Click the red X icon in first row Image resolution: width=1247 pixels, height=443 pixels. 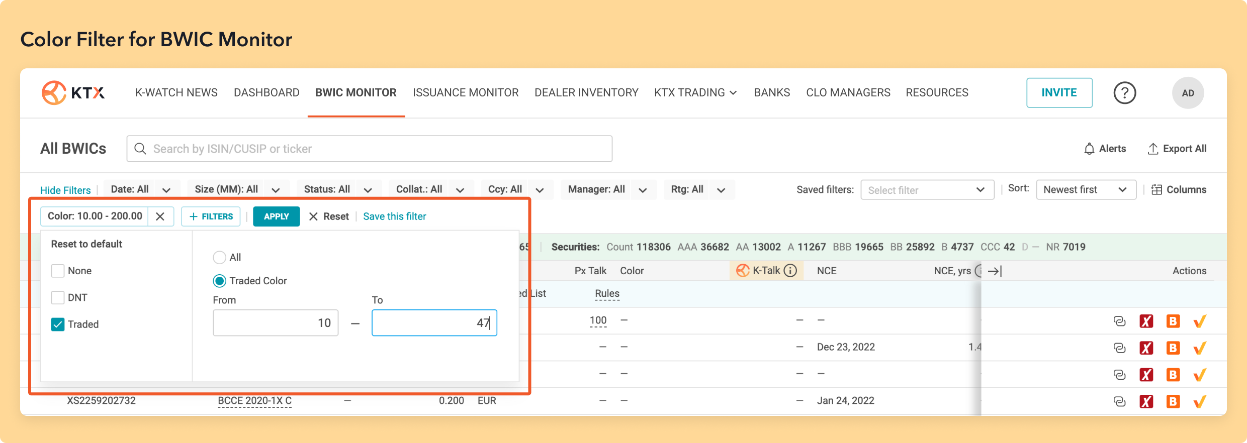click(x=1146, y=321)
